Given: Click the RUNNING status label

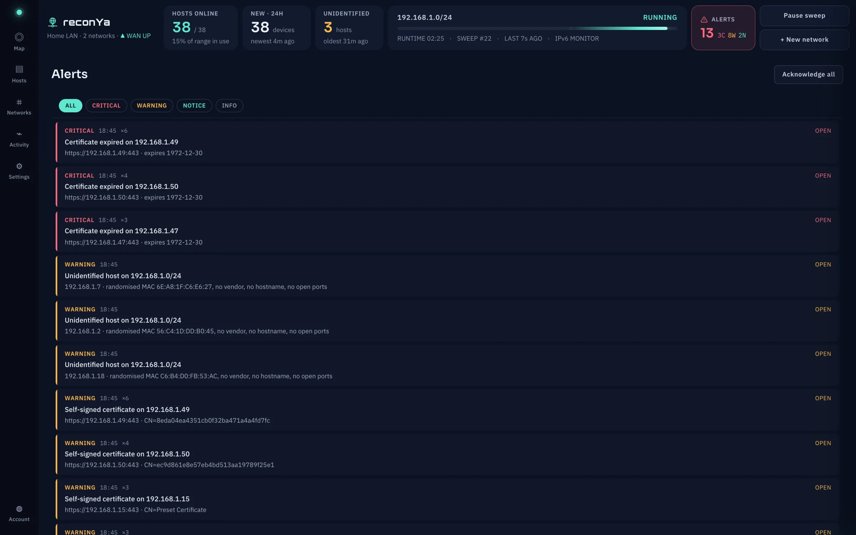Looking at the screenshot, I should click(660, 17).
